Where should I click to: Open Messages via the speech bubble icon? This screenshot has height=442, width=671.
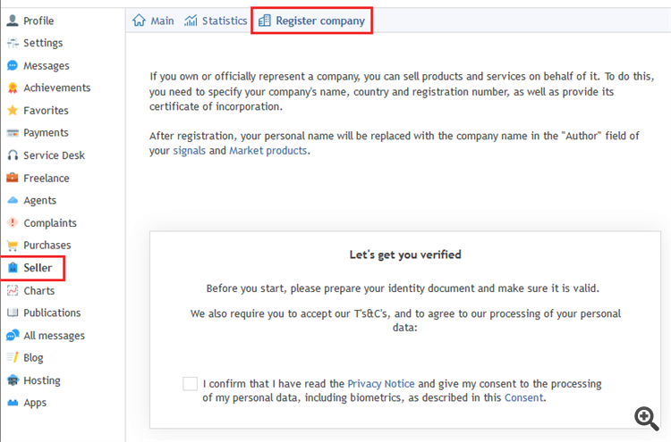(x=13, y=65)
